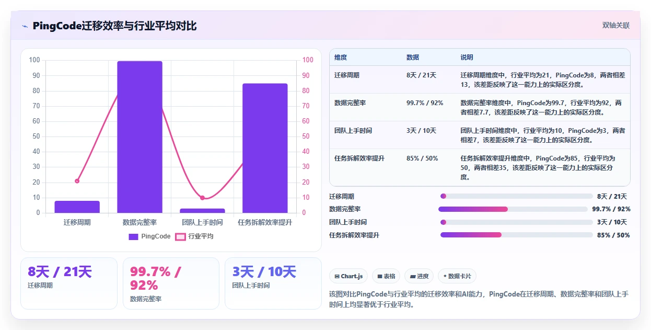Click the summary paragraph starting 该图对比PingCode
This screenshot has height=330, width=651.
pyautogui.click(x=479, y=299)
